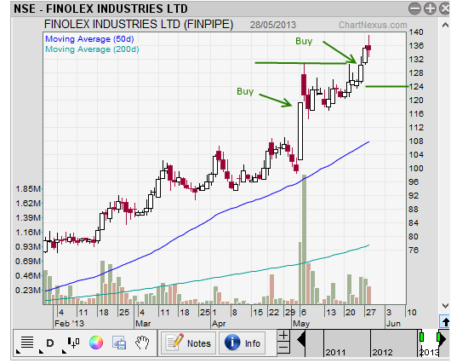Zoom out with the minus button
This screenshot has height=363, width=451.
(283, 347)
